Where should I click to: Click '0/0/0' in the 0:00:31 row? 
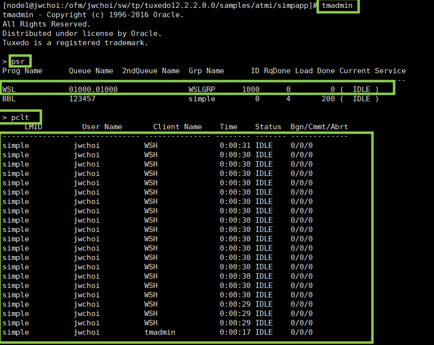click(x=301, y=145)
